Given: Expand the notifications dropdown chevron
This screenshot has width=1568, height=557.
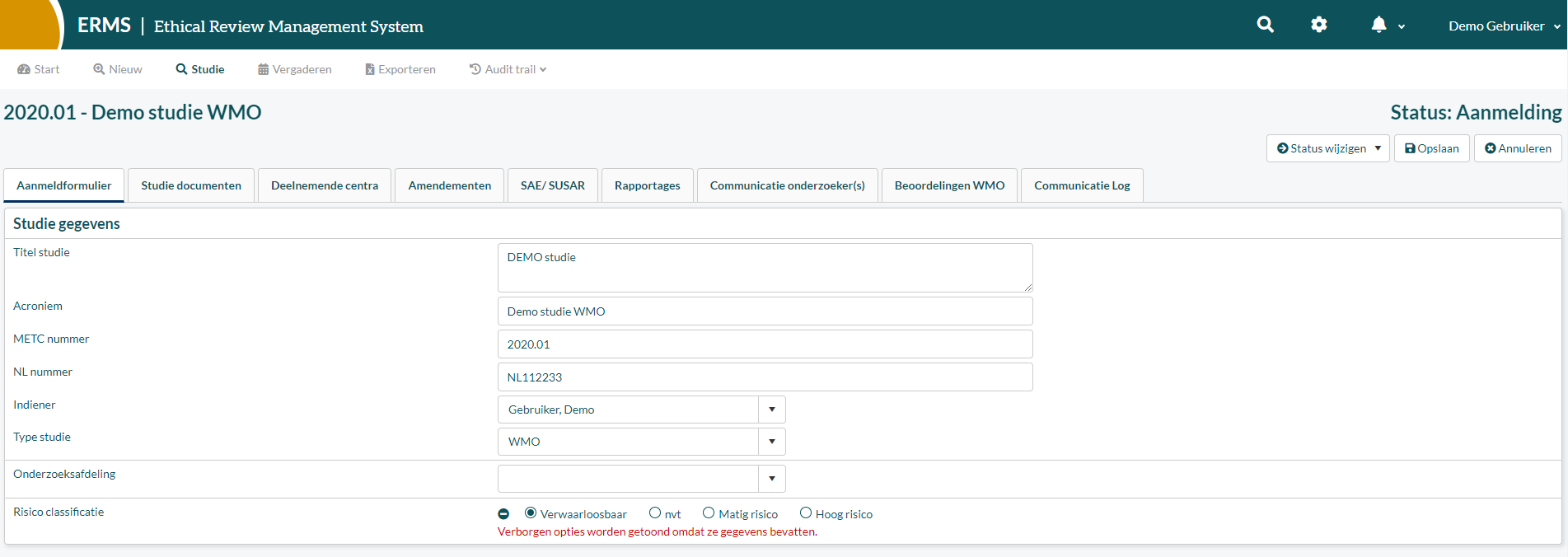Looking at the screenshot, I should pos(1402,26).
